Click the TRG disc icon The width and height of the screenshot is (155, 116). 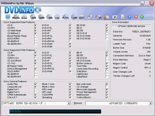[50, 17]
